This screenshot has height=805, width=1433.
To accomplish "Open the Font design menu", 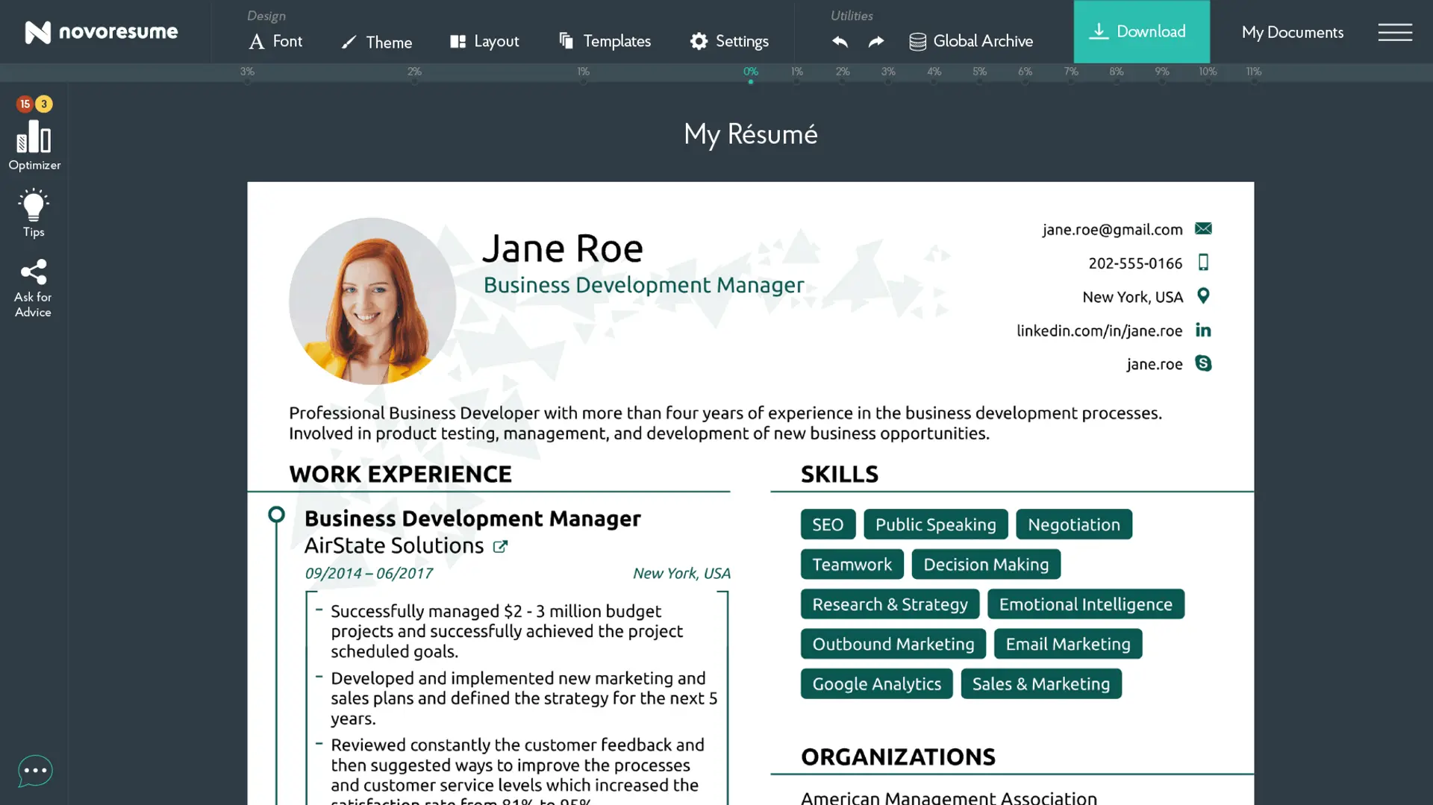I will (275, 41).
